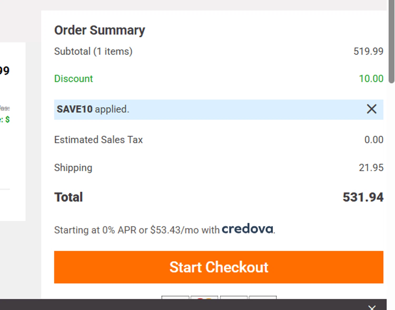Click the Starting at 0% APR text
This screenshot has width=395, height=310.
click(137, 230)
